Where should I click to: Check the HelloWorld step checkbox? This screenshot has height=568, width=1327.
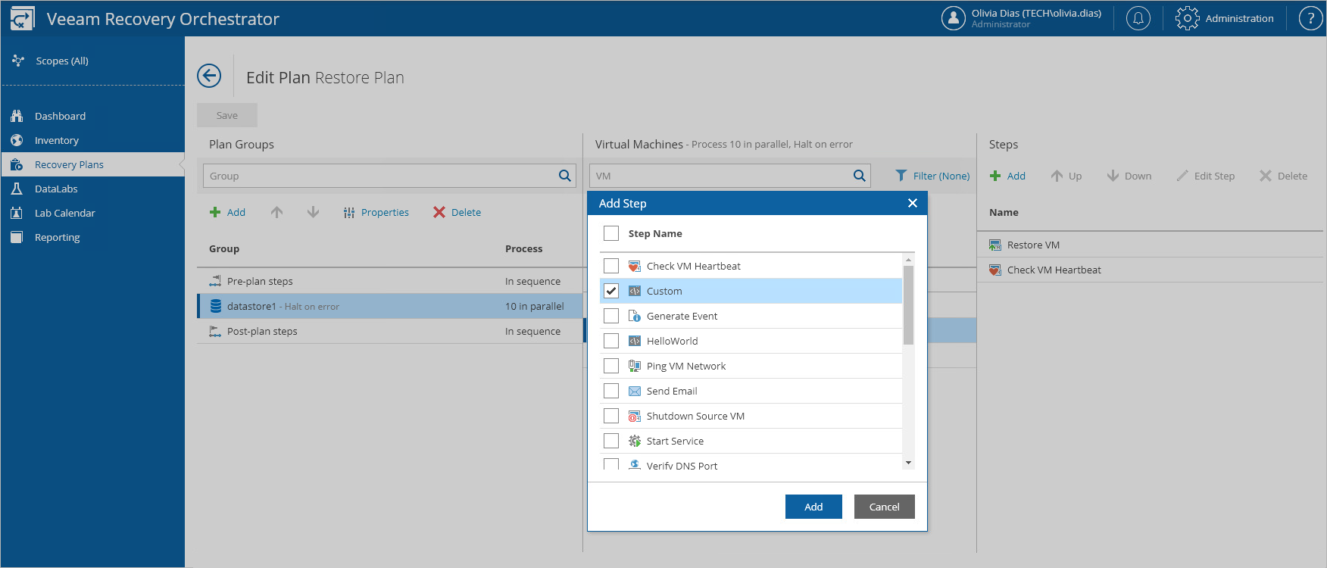611,341
